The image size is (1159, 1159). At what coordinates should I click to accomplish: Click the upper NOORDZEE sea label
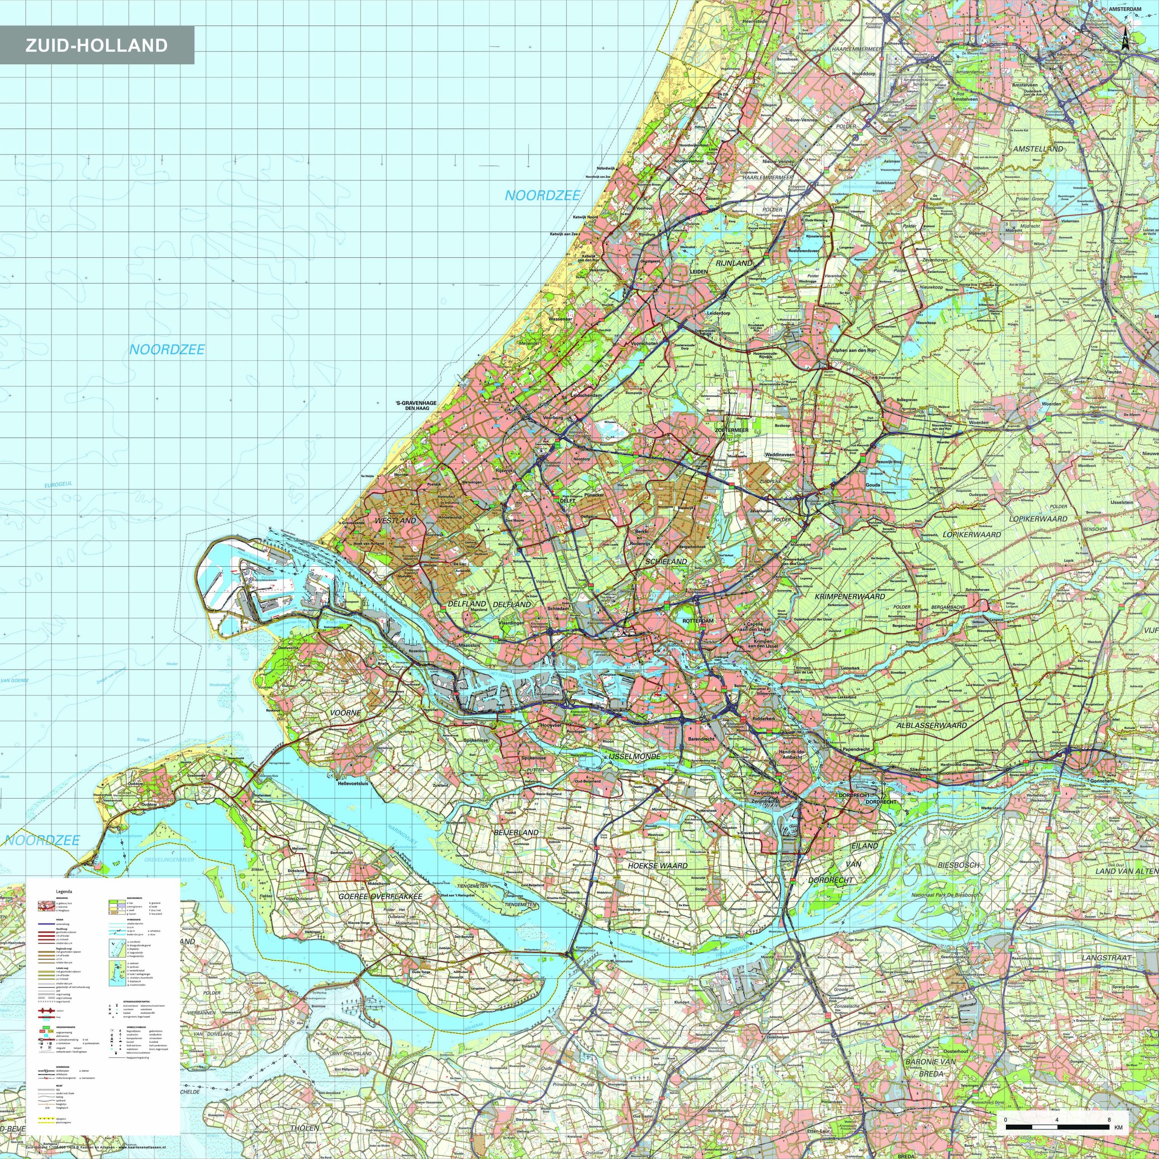click(542, 195)
